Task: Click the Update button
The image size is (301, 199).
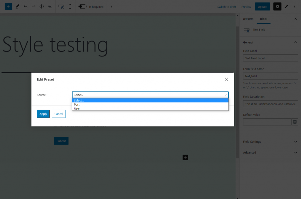Action: coord(262,7)
